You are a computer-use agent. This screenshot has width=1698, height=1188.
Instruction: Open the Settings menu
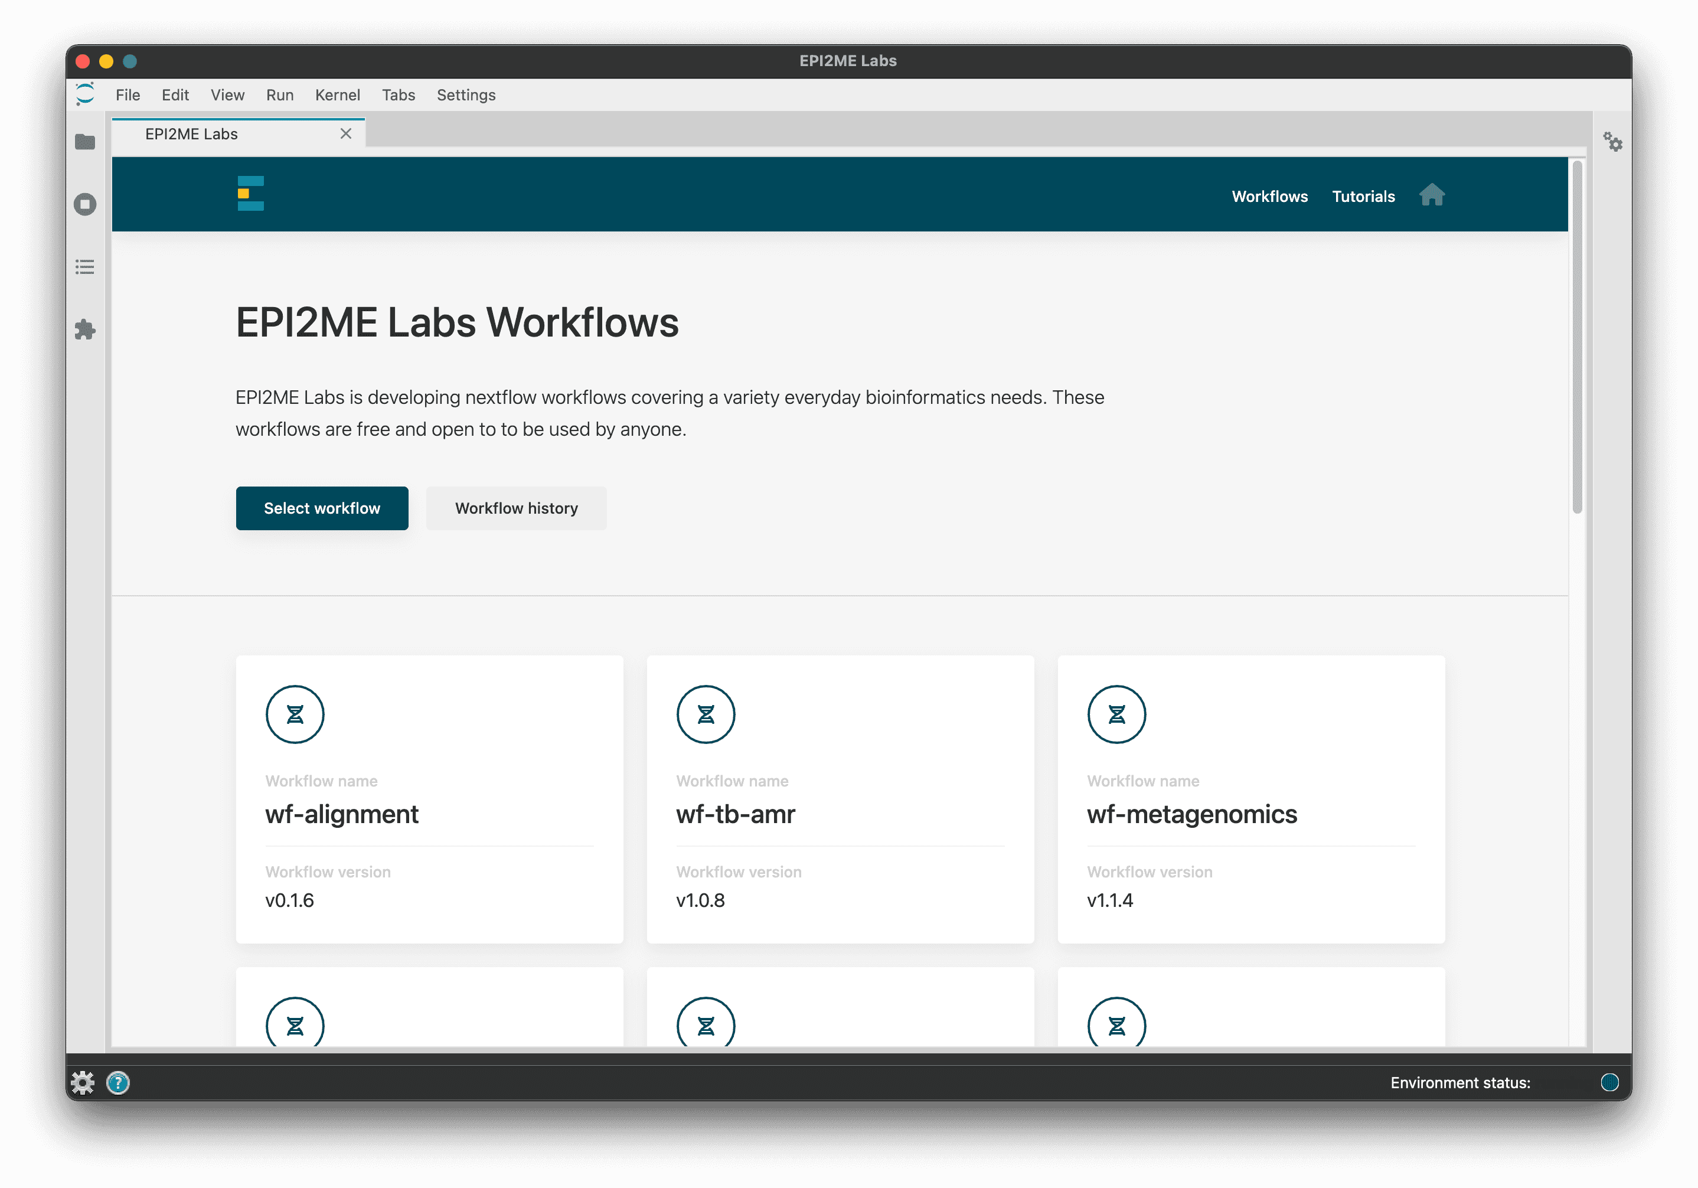coord(466,94)
